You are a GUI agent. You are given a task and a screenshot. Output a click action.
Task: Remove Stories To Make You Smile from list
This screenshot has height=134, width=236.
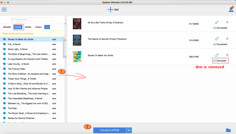(x=227, y=55)
